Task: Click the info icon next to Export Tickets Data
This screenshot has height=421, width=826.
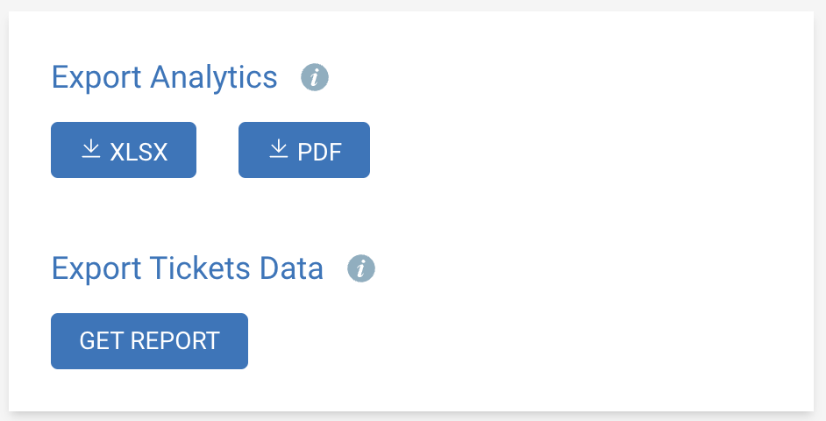Action: point(361,268)
